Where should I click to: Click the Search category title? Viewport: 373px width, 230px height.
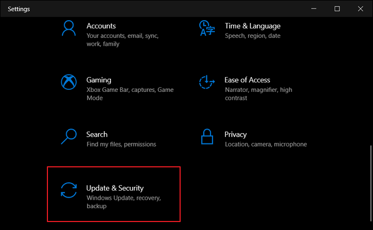[x=97, y=134]
